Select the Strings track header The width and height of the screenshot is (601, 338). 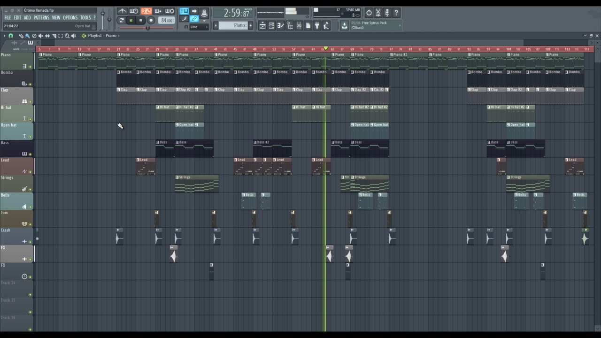tap(17, 184)
